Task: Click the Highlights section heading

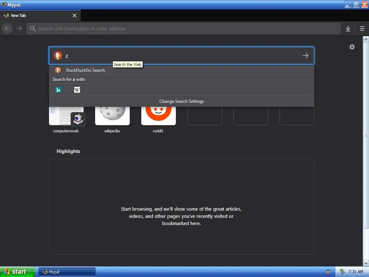Action: [x=68, y=151]
